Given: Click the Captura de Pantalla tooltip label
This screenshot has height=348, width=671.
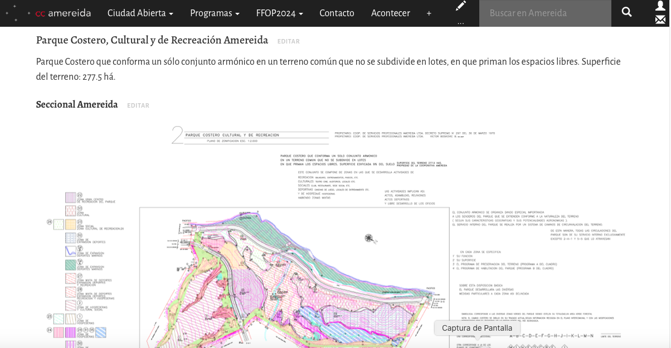Looking at the screenshot, I should [476, 328].
